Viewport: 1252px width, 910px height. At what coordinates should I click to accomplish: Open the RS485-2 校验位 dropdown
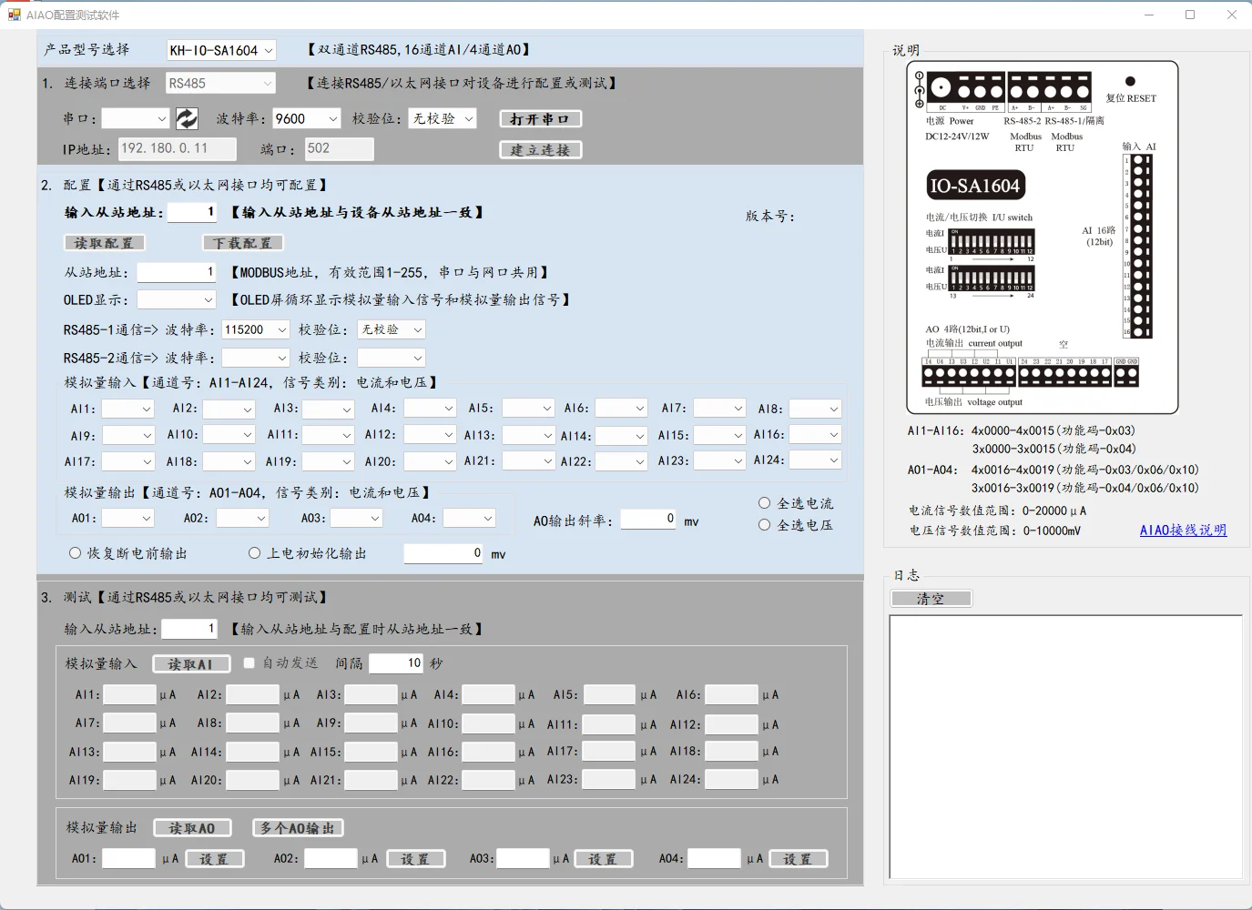[x=392, y=358]
